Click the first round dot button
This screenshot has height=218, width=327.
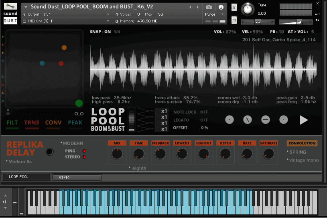point(230,120)
